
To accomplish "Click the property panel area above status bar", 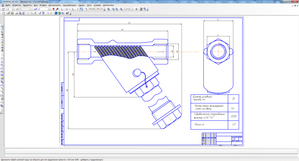I will pos(151,151).
